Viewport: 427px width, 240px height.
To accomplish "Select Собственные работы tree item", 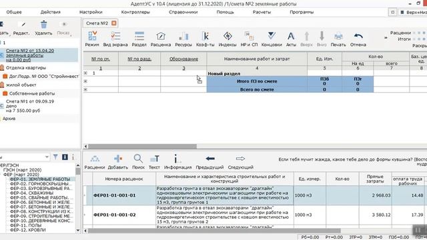I will [32, 93].
